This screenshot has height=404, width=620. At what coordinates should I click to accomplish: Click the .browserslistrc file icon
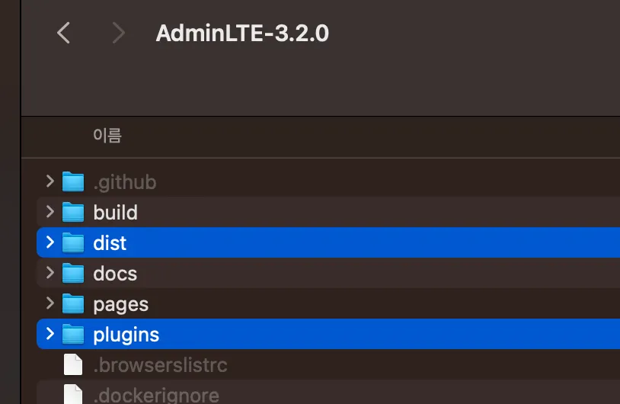[x=73, y=365]
